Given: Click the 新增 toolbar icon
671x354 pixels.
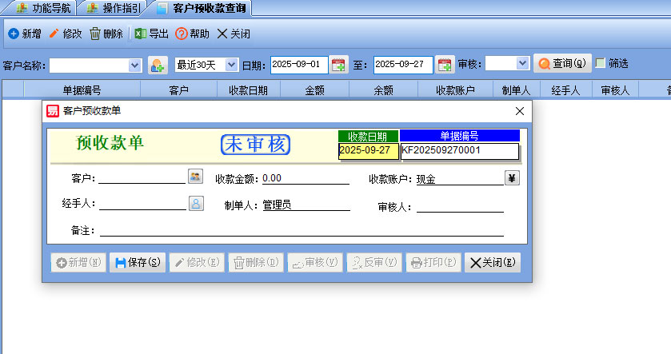Looking at the screenshot, I should coord(13,34).
